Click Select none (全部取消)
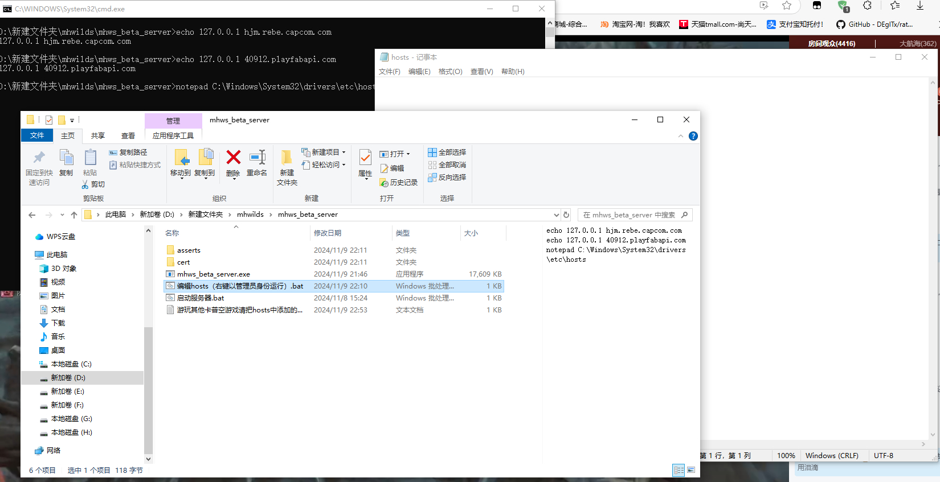 point(447,165)
